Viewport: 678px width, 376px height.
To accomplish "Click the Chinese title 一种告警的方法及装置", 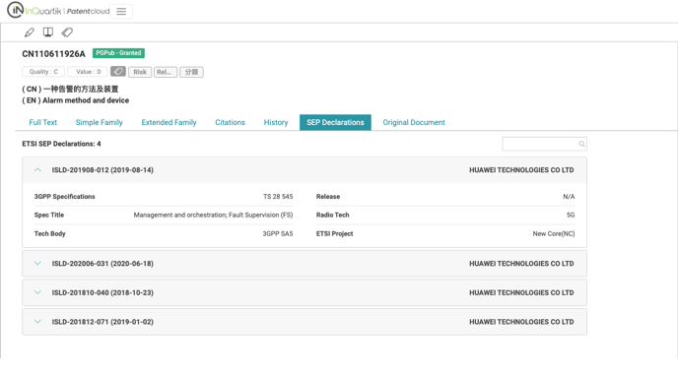I will pyautogui.click(x=81, y=89).
